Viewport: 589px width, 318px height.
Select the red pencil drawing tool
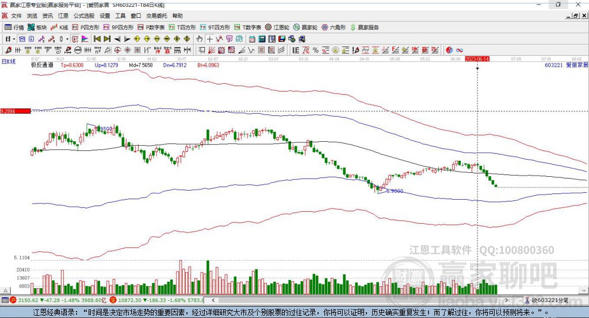click(8, 51)
